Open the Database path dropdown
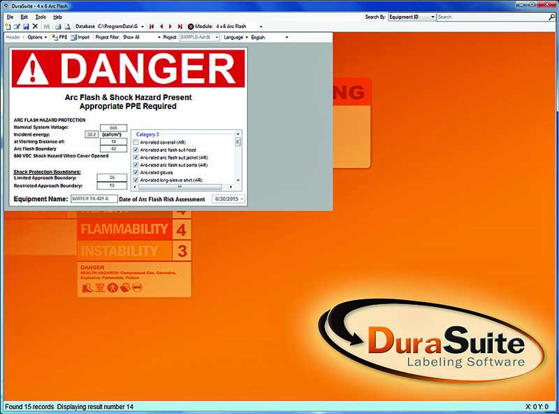This screenshot has width=559, height=414. (x=143, y=27)
